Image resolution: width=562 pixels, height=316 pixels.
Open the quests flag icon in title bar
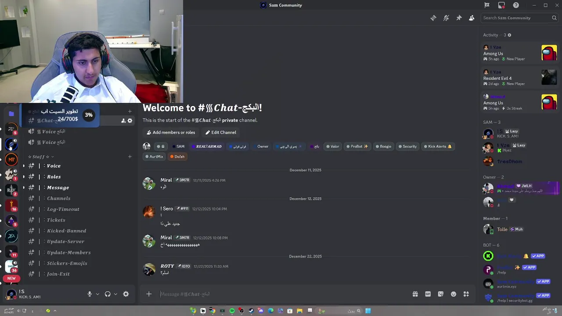click(x=487, y=5)
